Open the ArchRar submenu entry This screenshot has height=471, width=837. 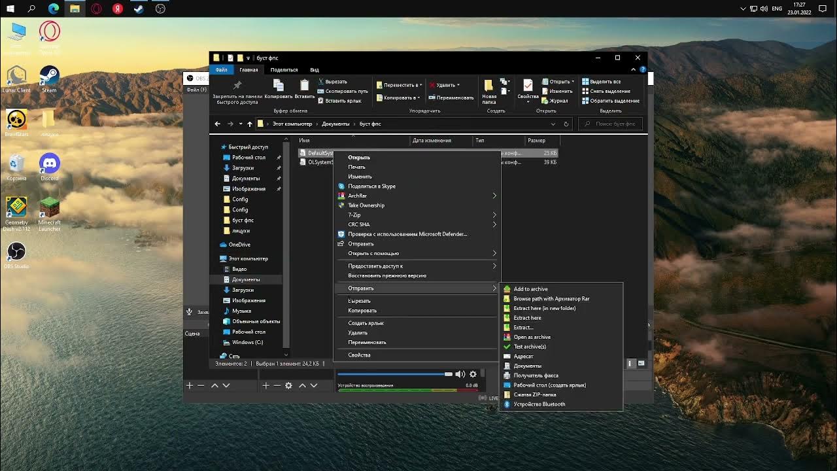(417, 196)
